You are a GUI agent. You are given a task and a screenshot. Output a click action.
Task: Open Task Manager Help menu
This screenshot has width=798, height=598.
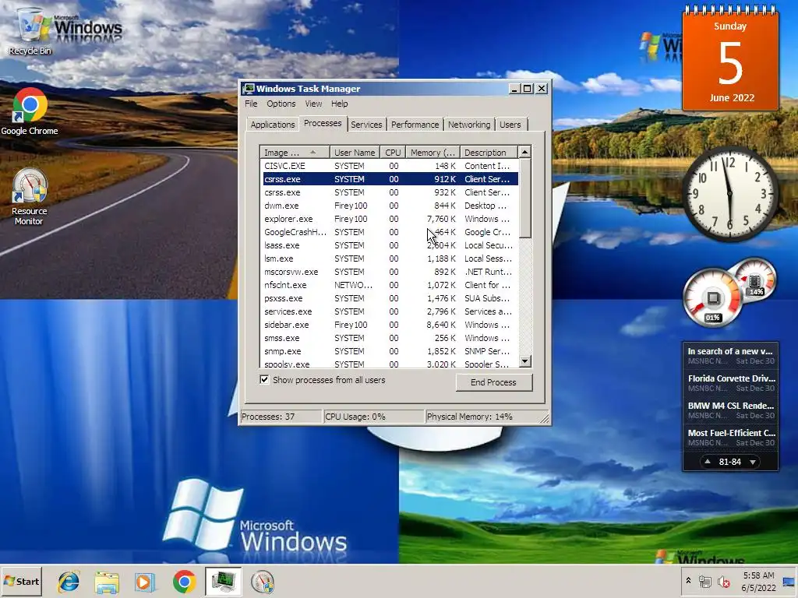click(x=340, y=104)
